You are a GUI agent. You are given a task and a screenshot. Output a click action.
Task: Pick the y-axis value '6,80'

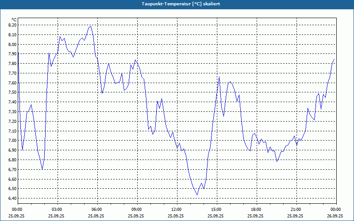13,160
